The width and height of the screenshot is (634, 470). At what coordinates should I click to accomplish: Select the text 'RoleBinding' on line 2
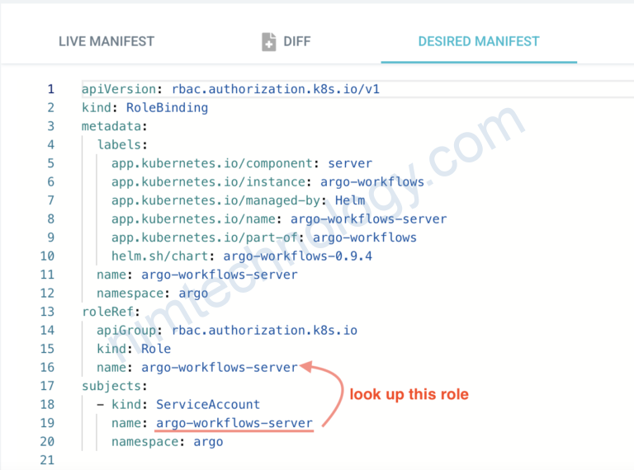167,107
